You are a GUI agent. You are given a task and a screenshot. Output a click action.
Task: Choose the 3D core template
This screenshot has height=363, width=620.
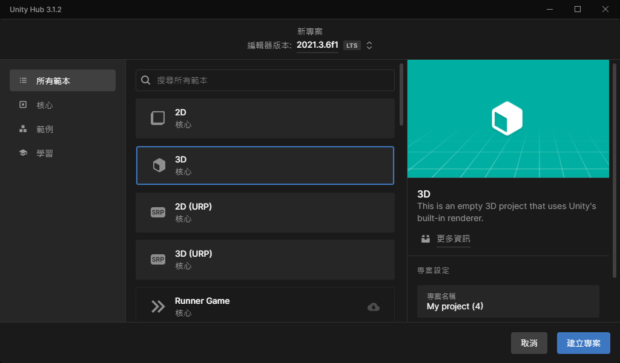pos(265,165)
